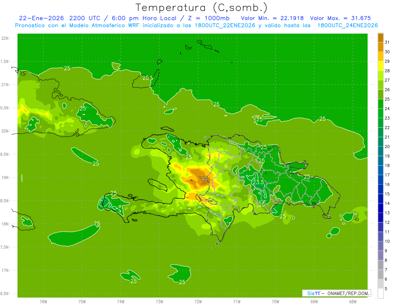The height and width of the screenshot is (306, 396).
Task: Click the "17N" latitude axis label
Action: [x=5, y=270]
